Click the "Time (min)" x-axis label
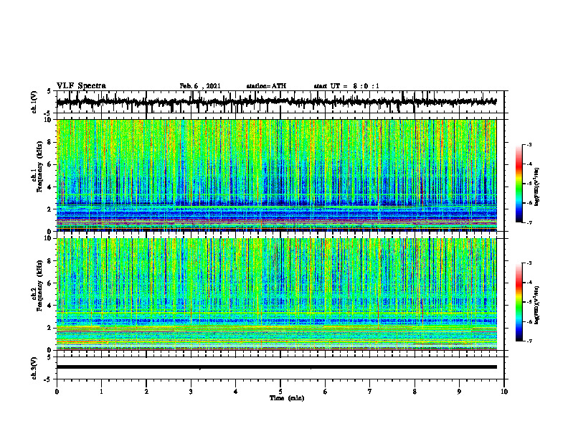Image resolution: width=568 pixels, height=439 pixels. tap(287, 398)
